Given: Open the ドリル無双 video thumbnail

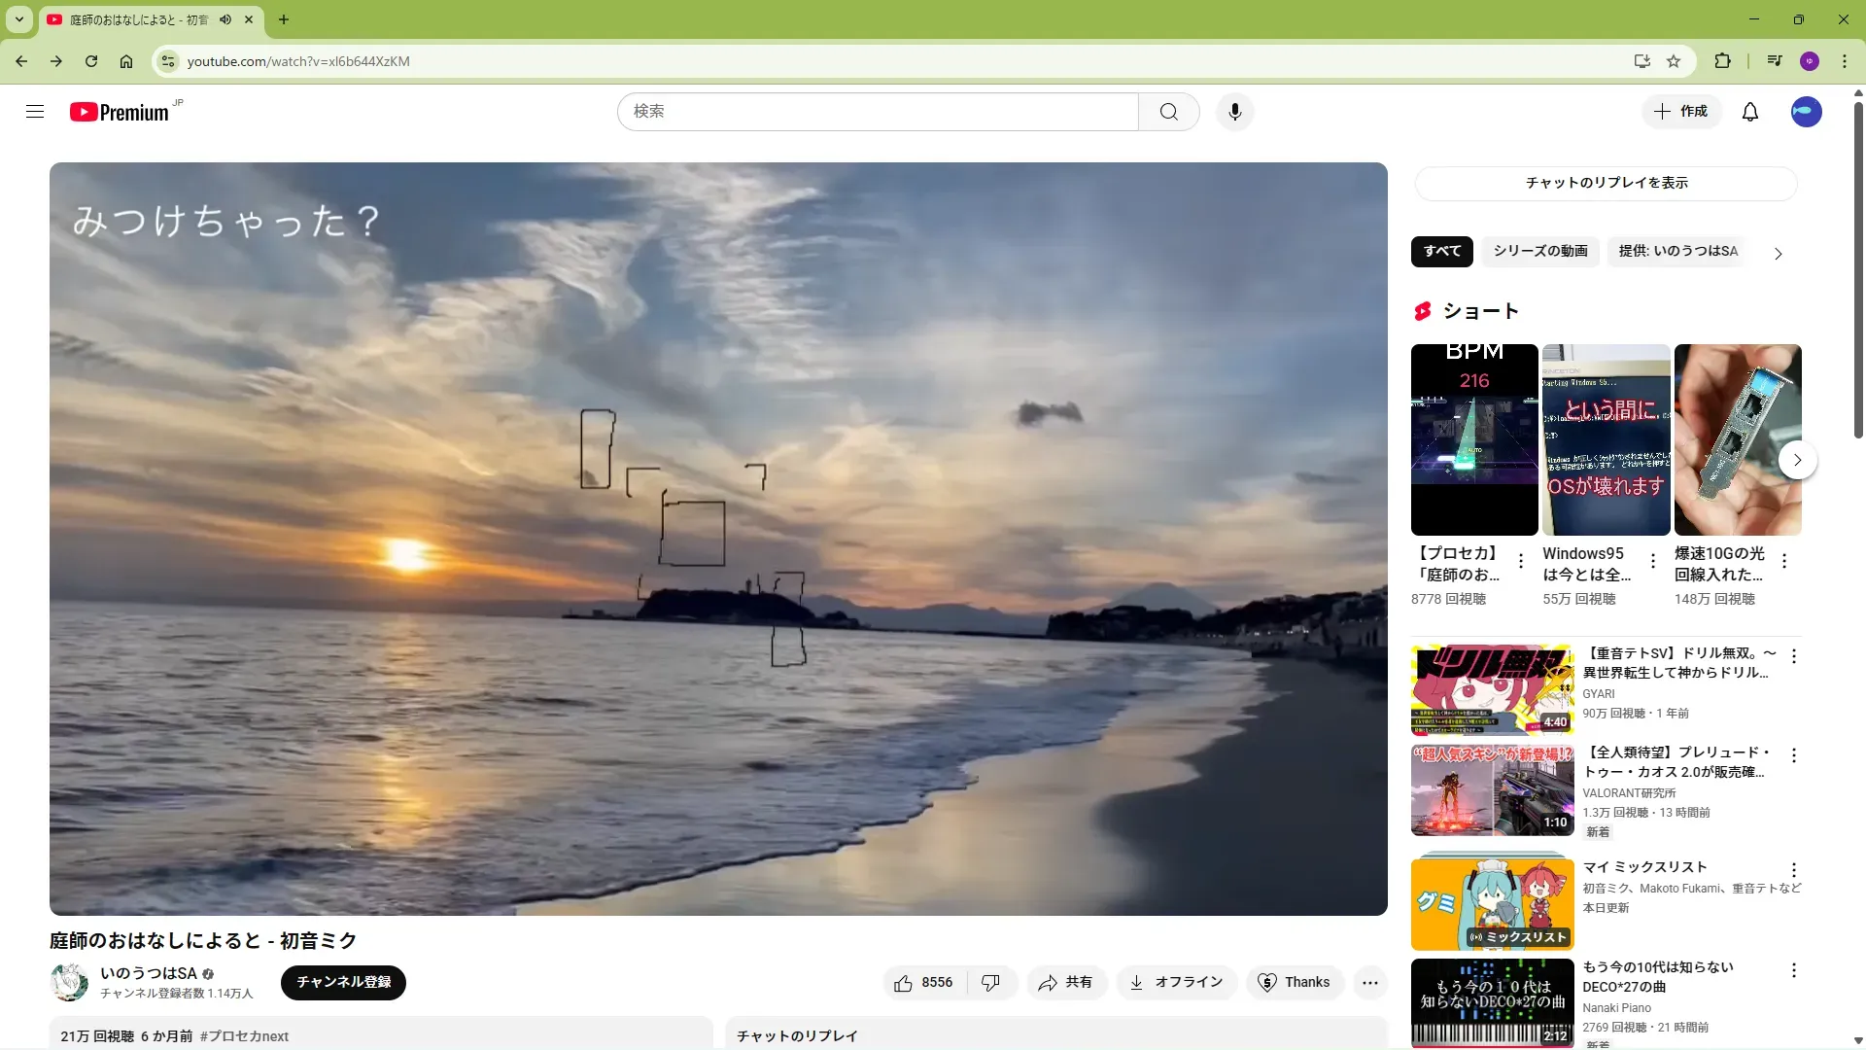Looking at the screenshot, I should click(x=1492, y=690).
